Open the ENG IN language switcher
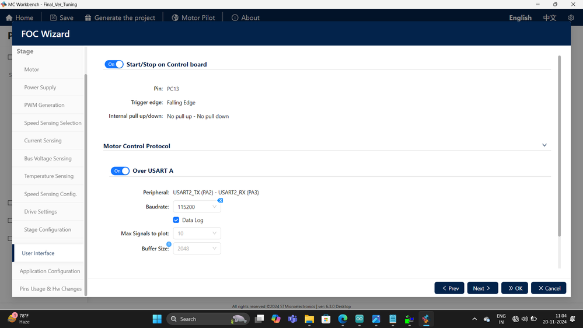This screenshot has width=583, height=328. click(501, 319)
